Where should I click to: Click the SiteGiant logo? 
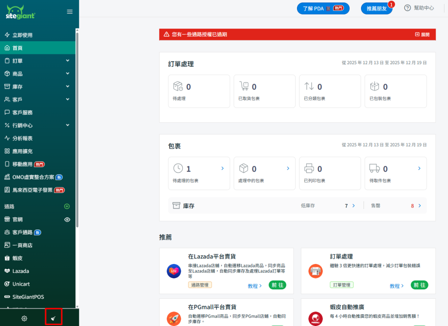[x=21, y=12]
